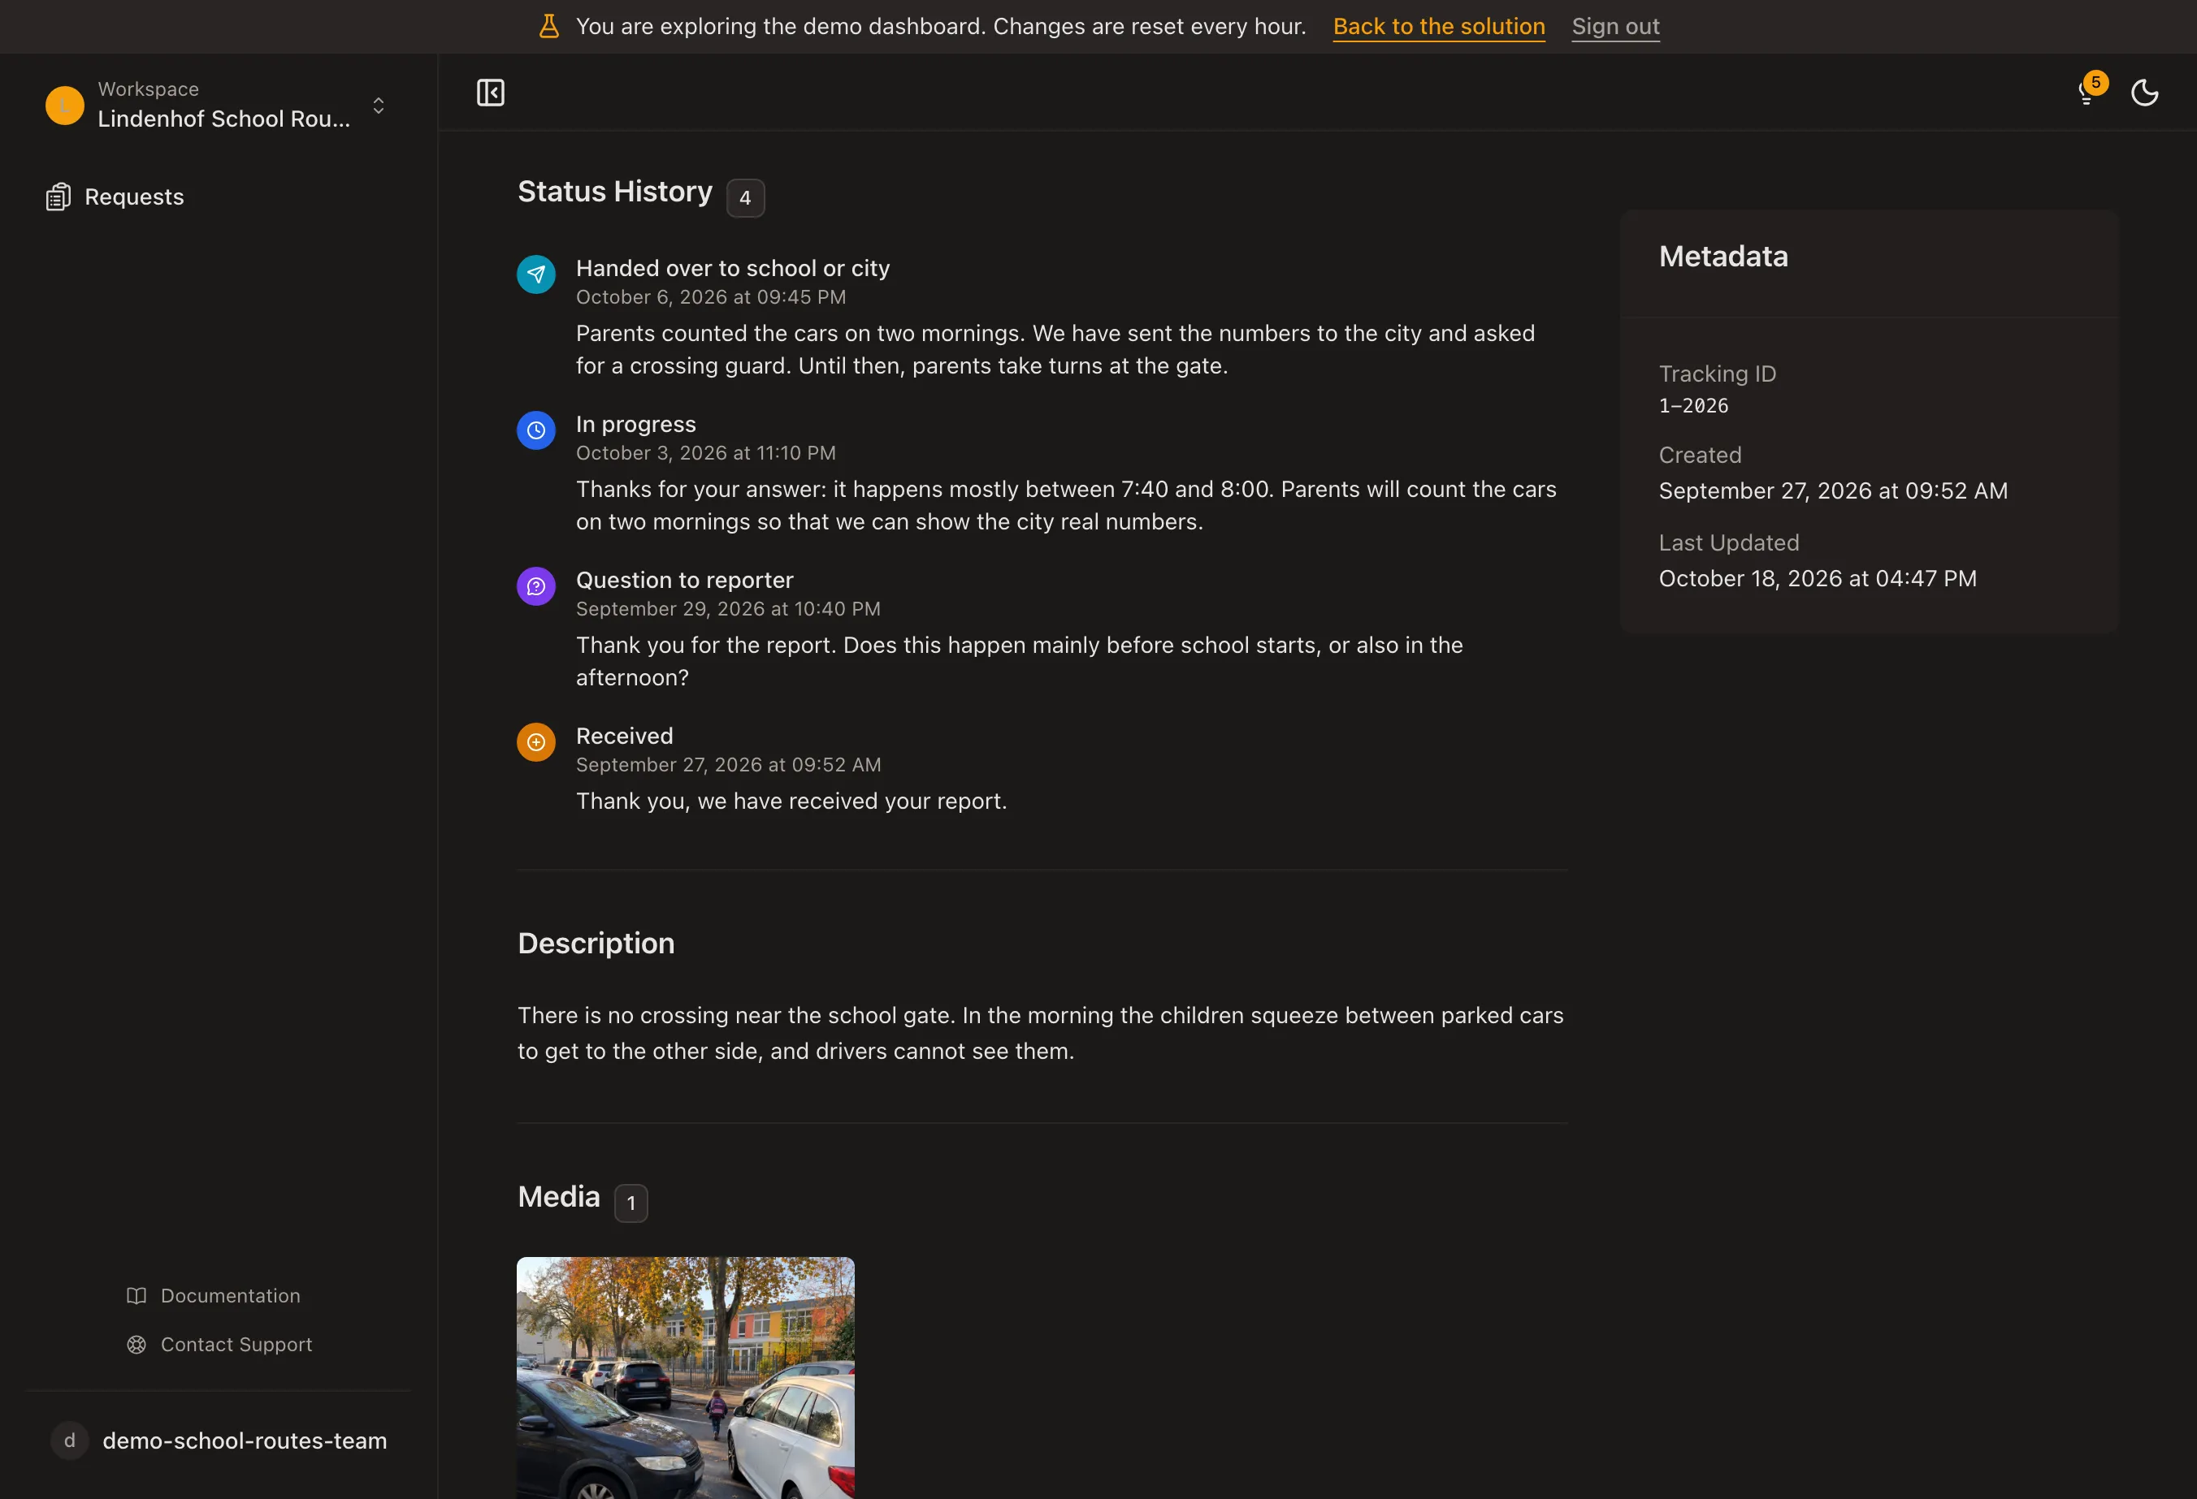The width and height of the screenshot is (2197, 1499).
Task: Click the Last Updated date October 18, 2026
Action: point(1817,578)
